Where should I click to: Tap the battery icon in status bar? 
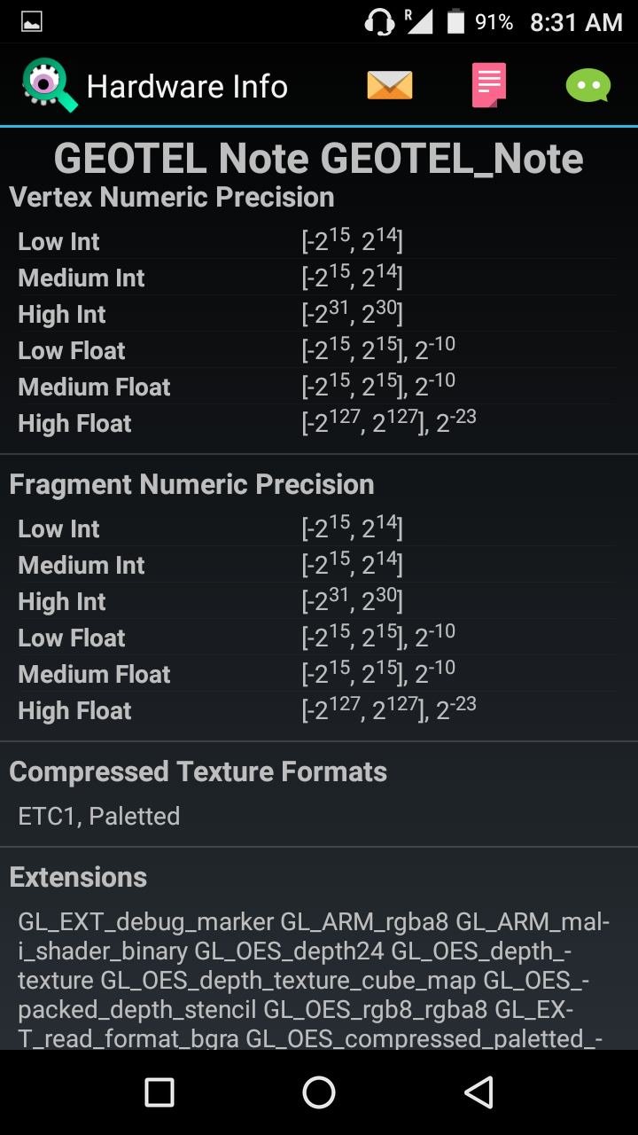click(x=455, y=22)
